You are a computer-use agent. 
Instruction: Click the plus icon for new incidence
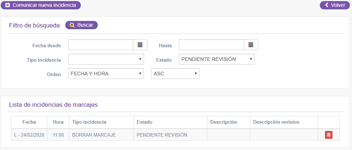pos(8,5)
